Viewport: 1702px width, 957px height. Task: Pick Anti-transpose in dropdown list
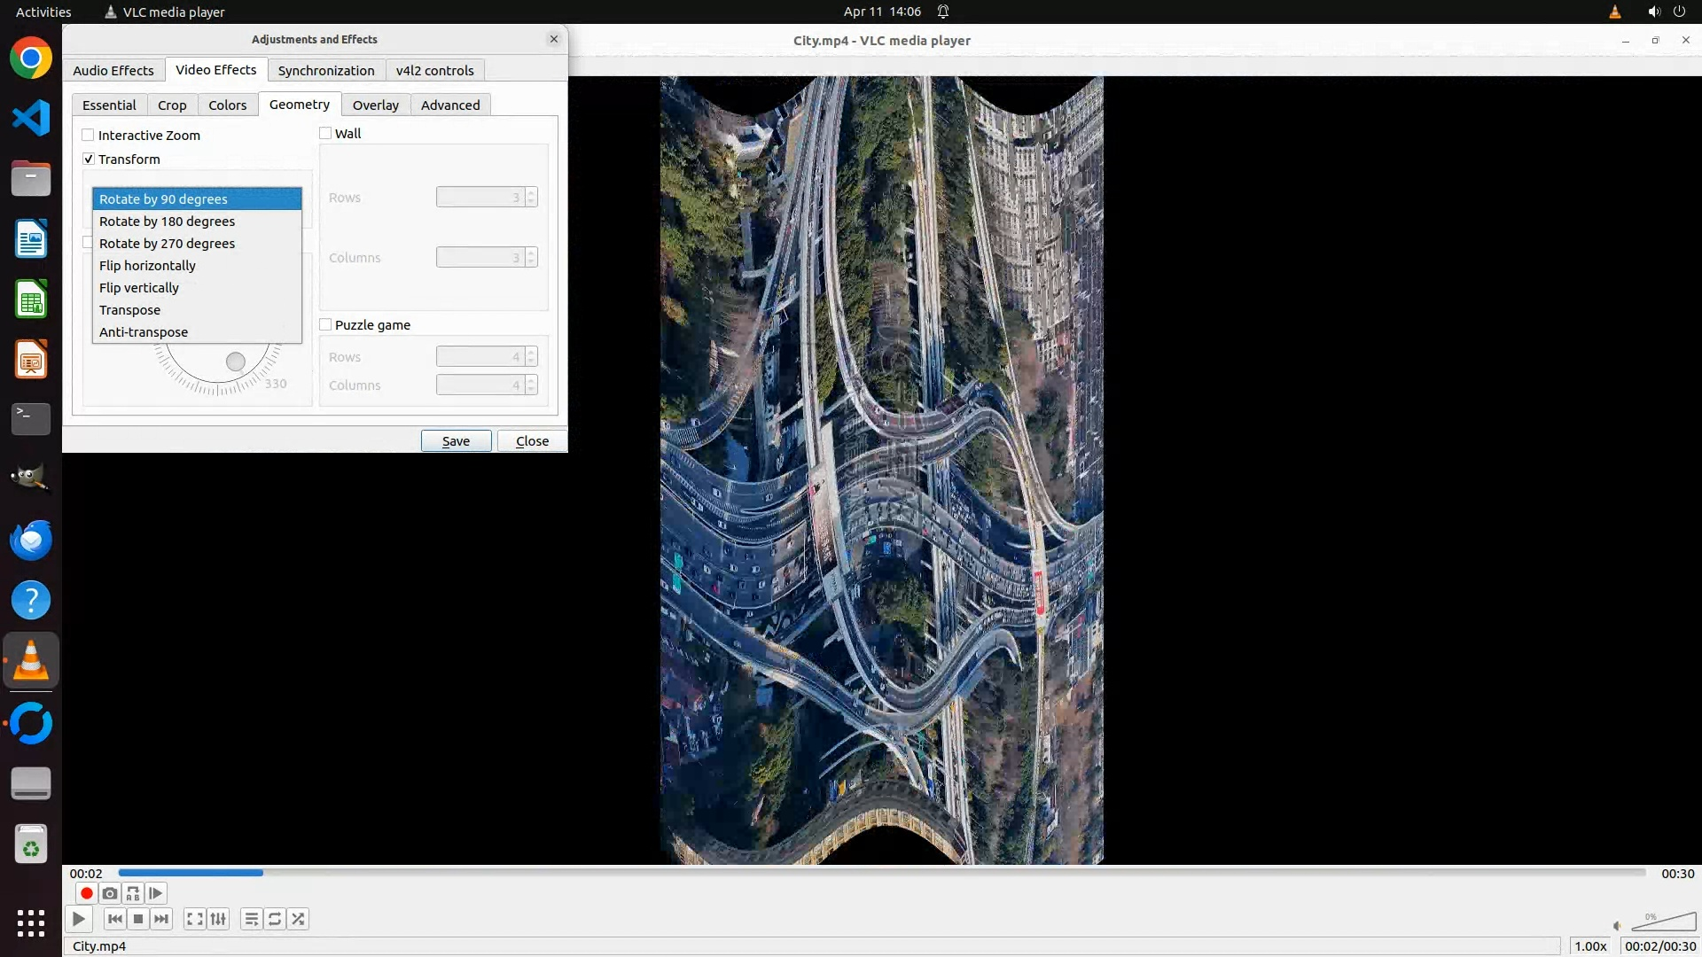click(144, 331)
